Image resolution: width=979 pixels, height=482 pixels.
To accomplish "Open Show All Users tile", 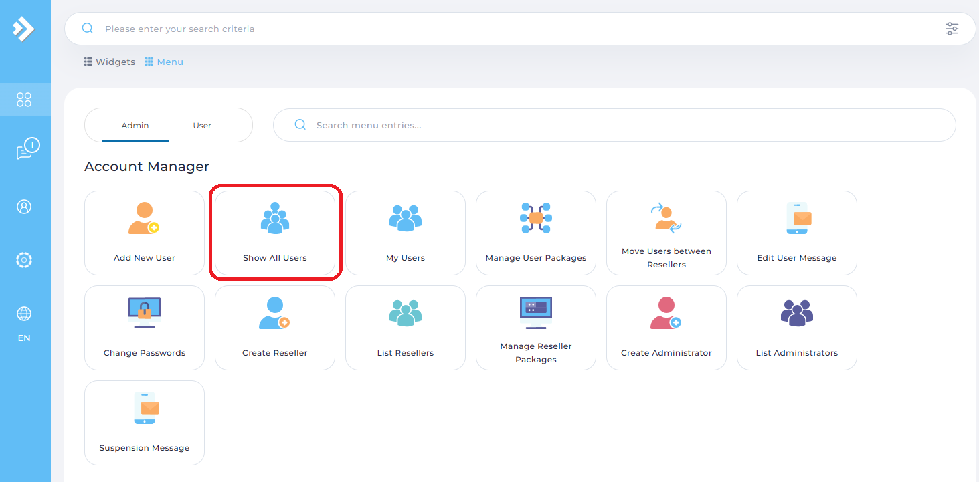I will coord(275,233).
